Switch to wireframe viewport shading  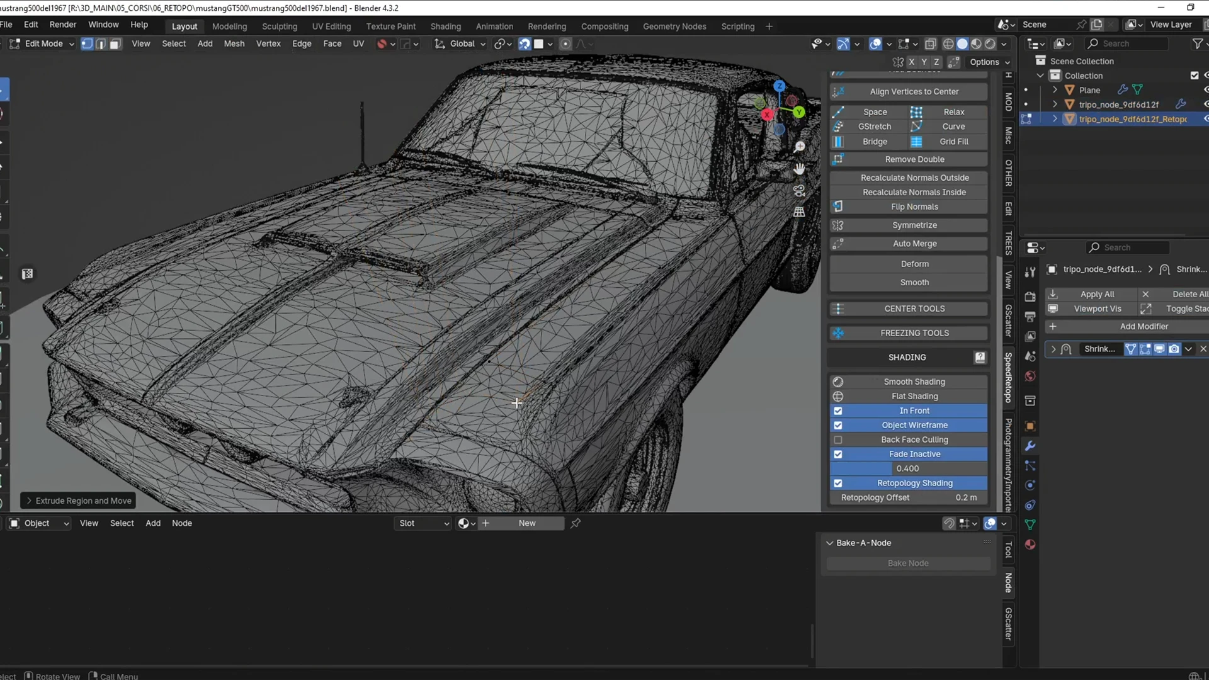pos(948,44)
